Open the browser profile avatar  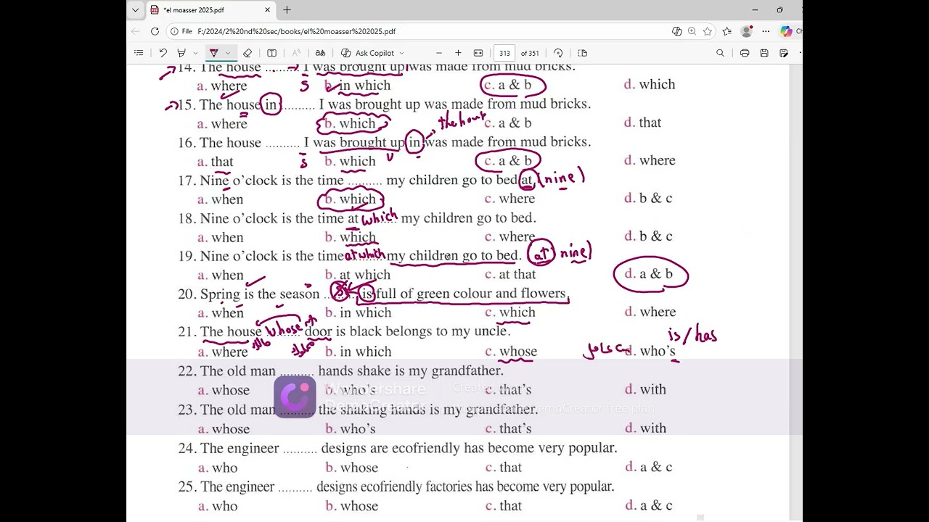click(746, 31)
